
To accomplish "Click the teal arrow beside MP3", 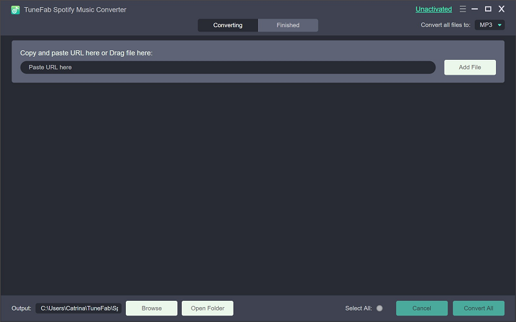I will click(499, 25).
